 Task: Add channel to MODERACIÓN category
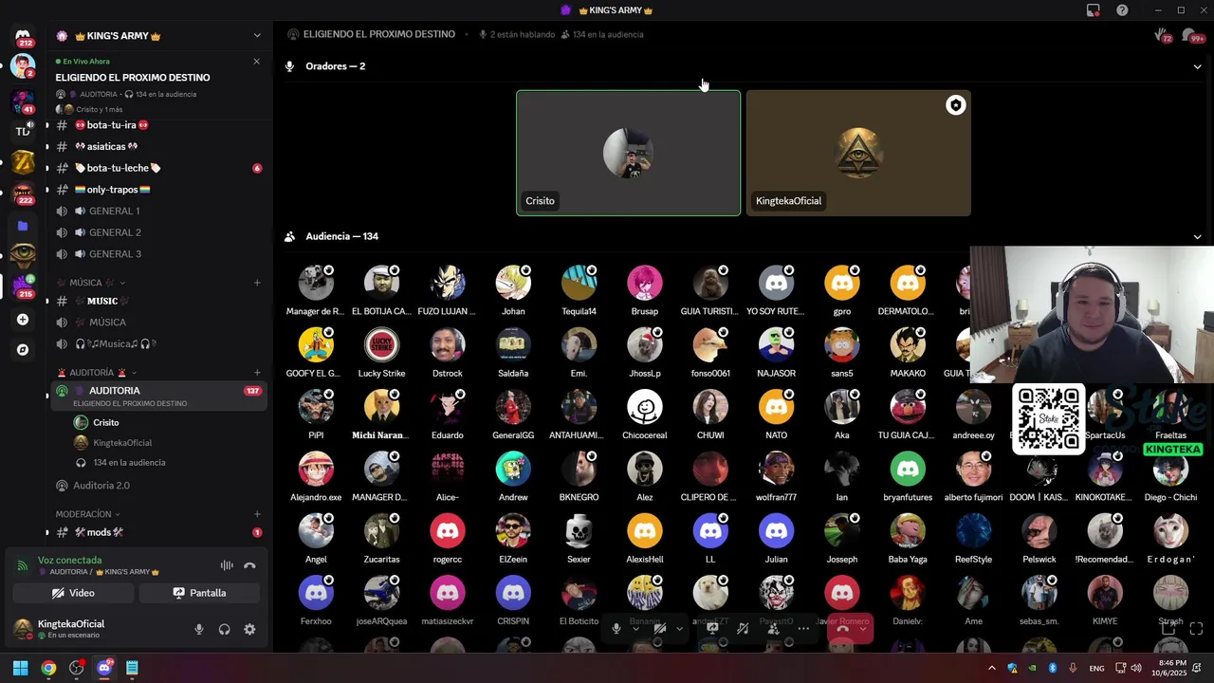click(257, 514)
